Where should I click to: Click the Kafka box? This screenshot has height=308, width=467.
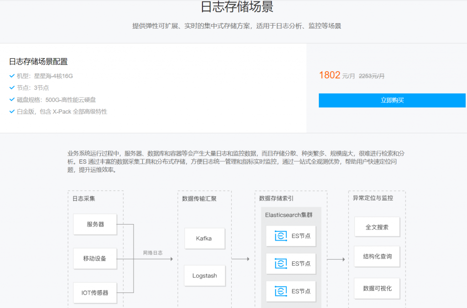pyautogui.click(x=205, y=238)
